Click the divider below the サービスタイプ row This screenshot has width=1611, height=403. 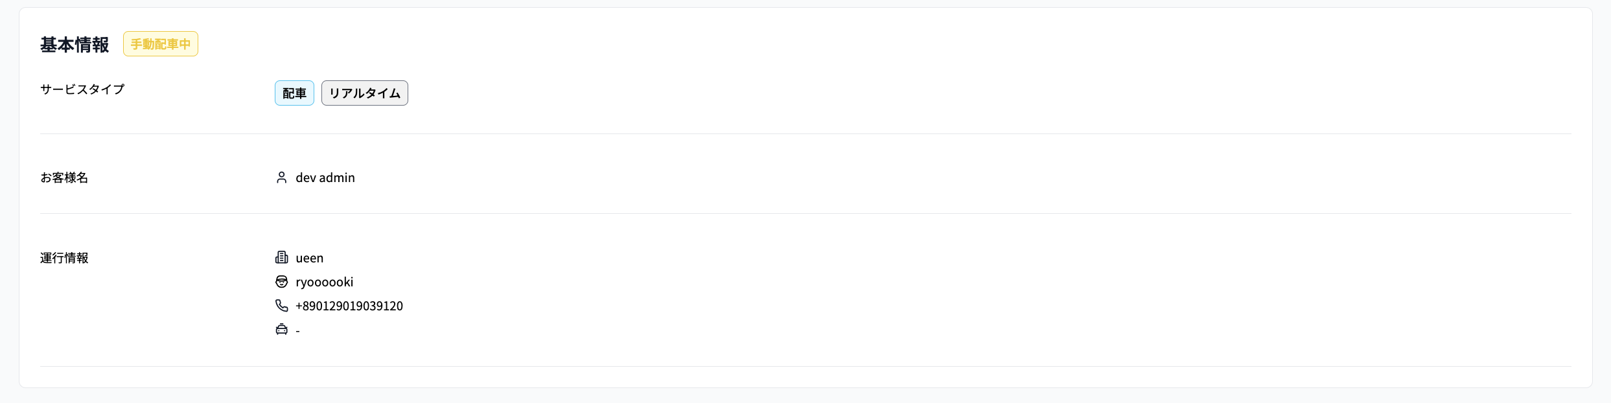coord(805,133)
